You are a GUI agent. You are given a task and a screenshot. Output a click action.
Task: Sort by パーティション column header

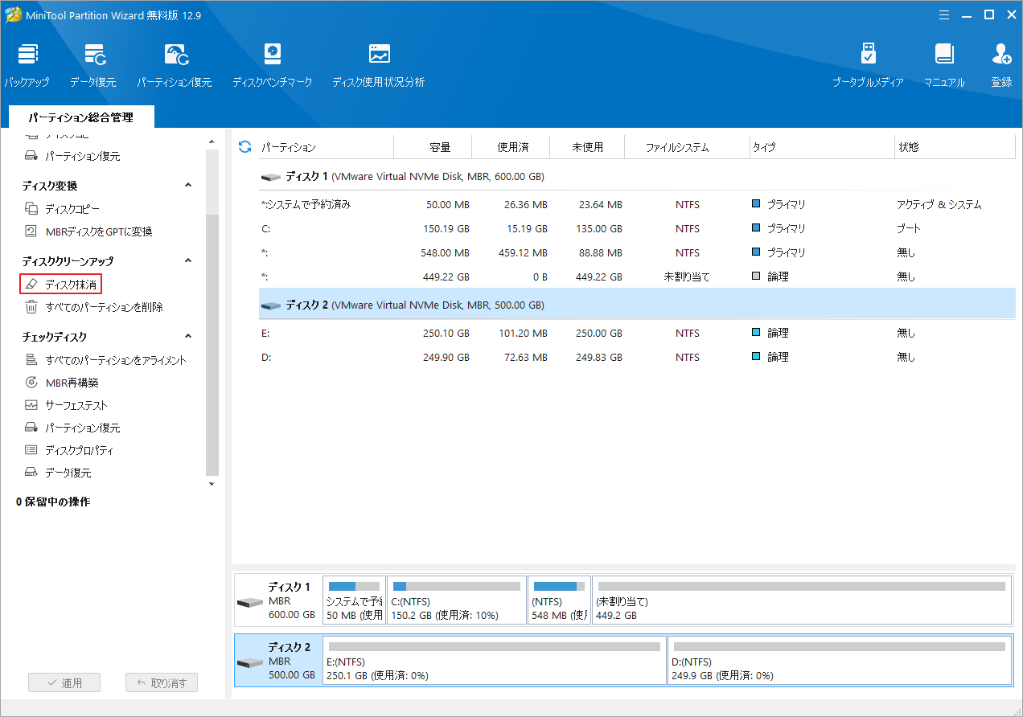pos(325,147)
